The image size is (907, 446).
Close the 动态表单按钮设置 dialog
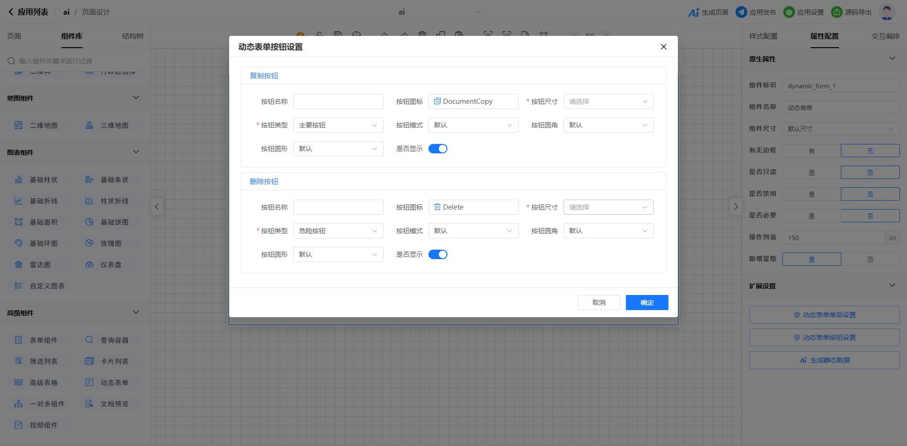[663, 47]
